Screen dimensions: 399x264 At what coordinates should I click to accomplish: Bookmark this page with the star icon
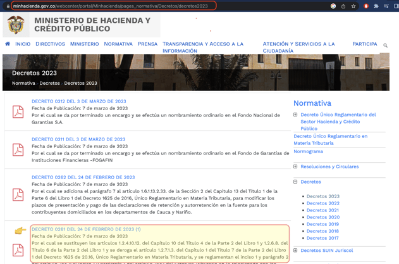353,6
